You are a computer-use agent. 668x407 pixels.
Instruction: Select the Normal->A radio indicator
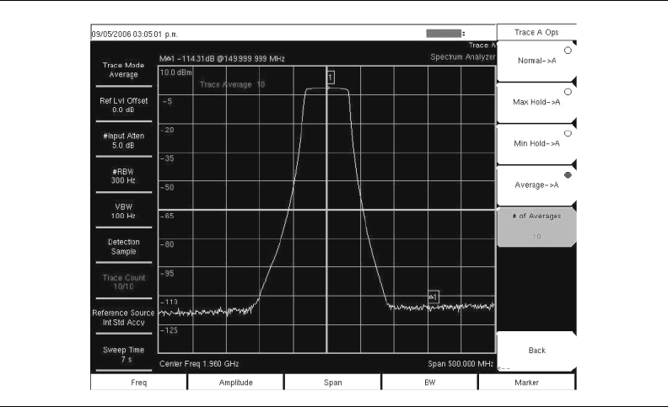[x=568, y=51]
